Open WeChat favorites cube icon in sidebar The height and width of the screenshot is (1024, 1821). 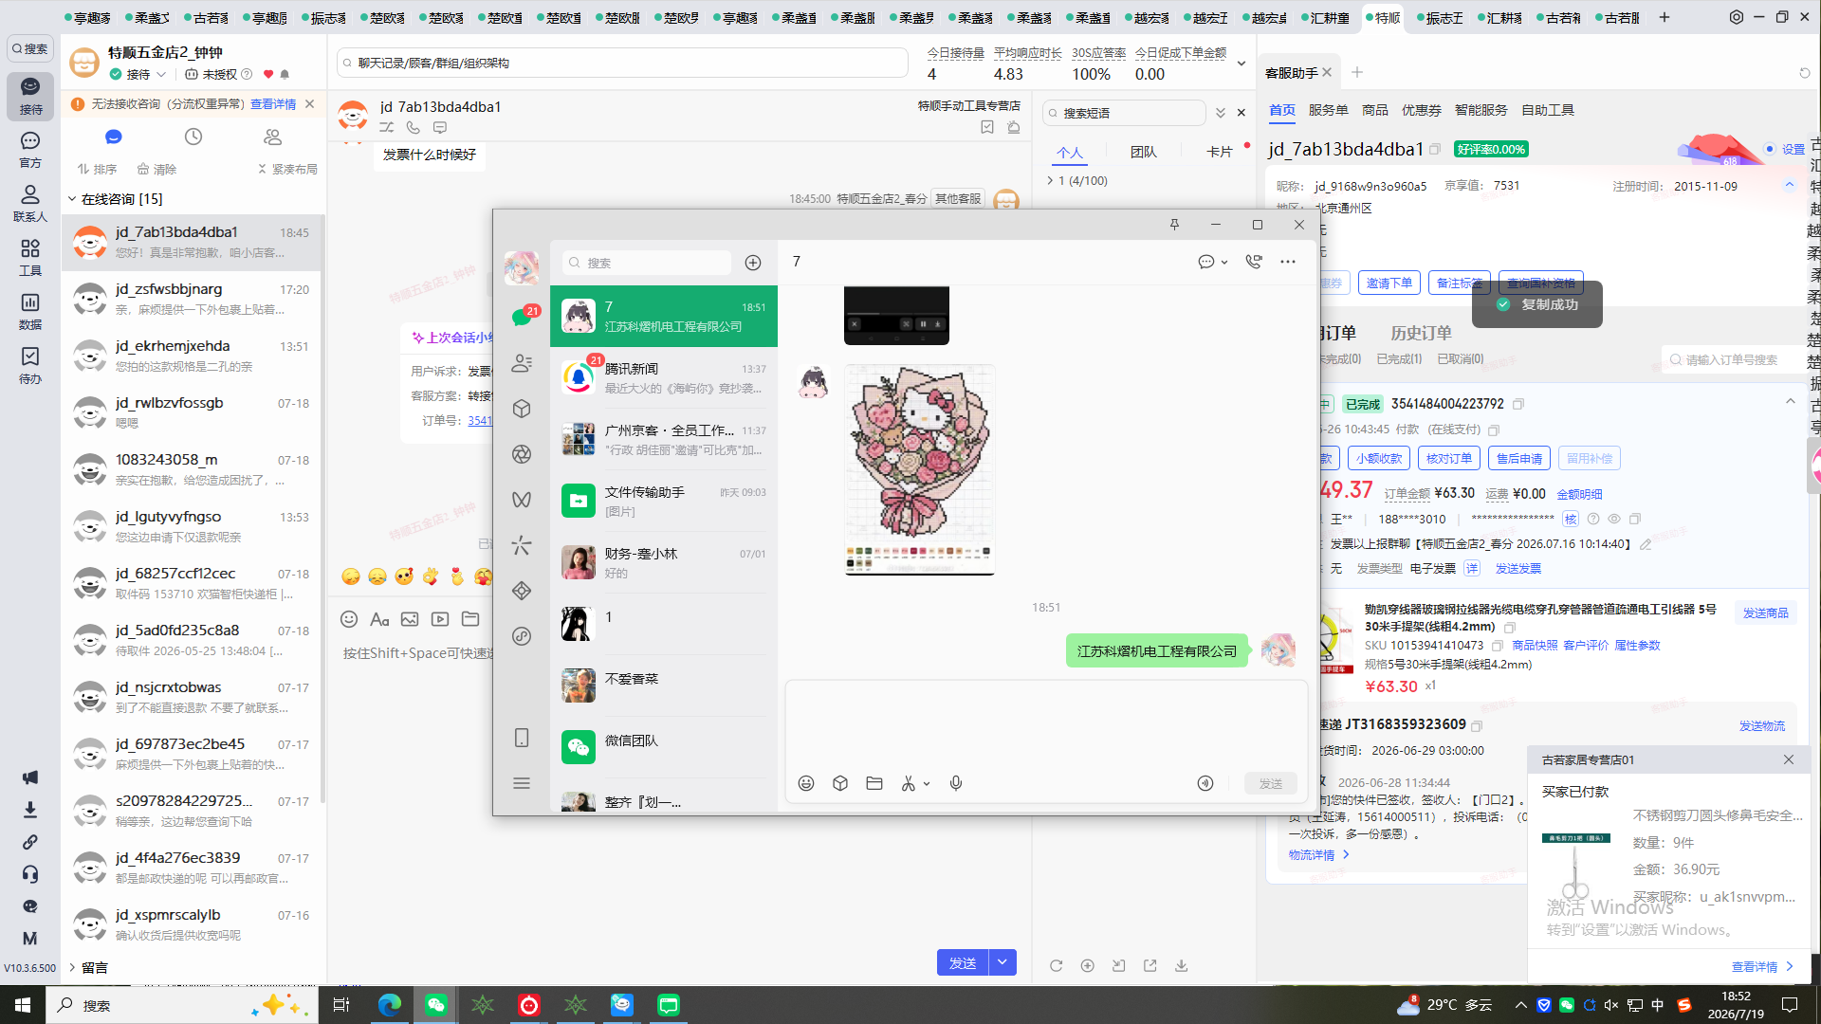pos(522,409)
